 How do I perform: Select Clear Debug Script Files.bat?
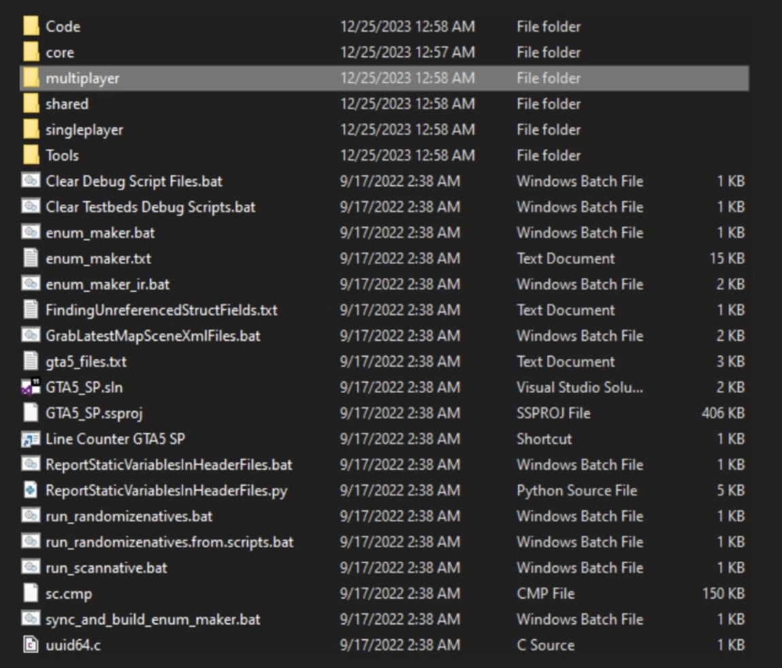(x=133, y=182)
